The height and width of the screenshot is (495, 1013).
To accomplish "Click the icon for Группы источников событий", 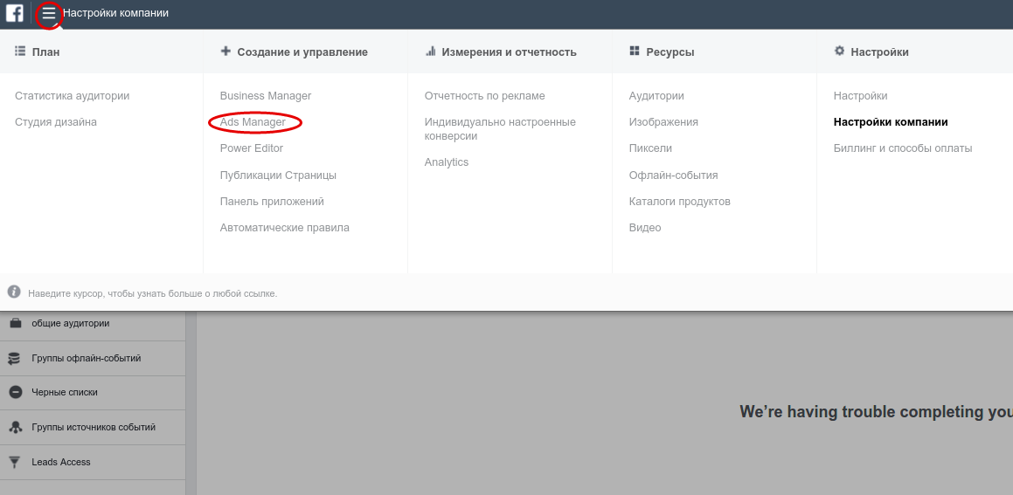I will (16, 427).
